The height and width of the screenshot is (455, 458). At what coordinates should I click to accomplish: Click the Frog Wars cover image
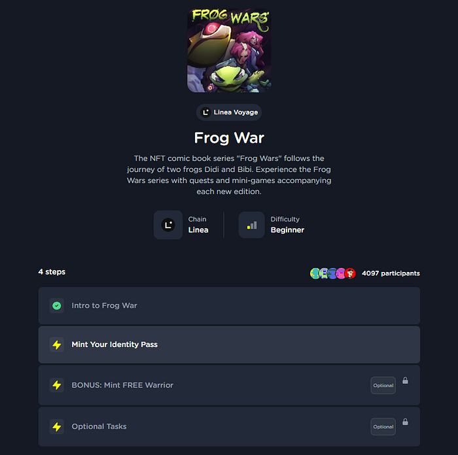click(229, 50)
